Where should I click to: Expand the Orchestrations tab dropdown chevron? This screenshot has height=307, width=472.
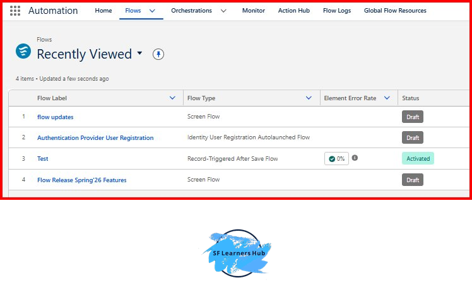223,11
